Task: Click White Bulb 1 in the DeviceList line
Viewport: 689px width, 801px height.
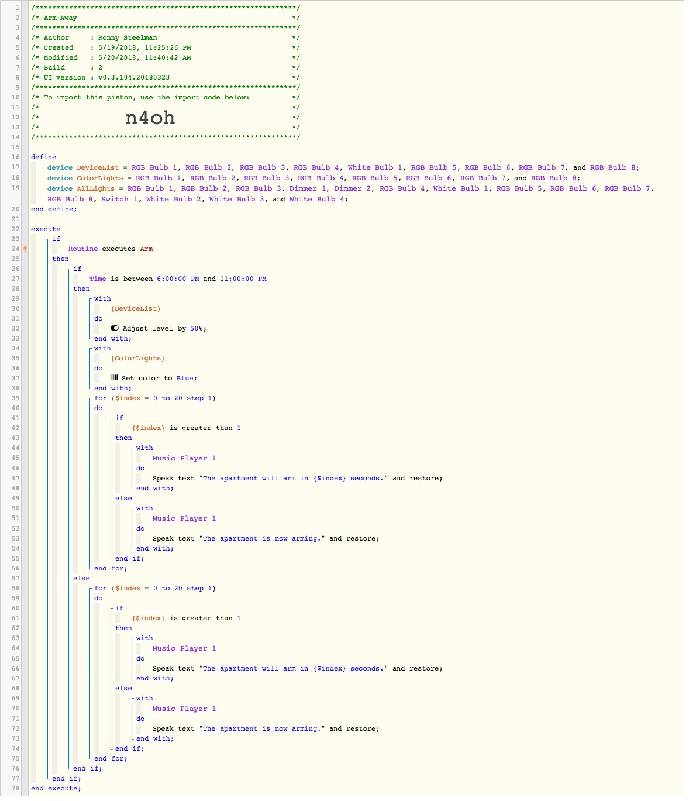Action: pos(375,167)
